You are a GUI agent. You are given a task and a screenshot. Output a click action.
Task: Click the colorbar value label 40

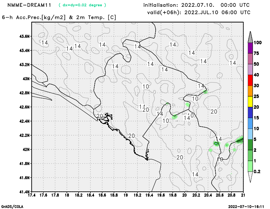tap(256, 75)
